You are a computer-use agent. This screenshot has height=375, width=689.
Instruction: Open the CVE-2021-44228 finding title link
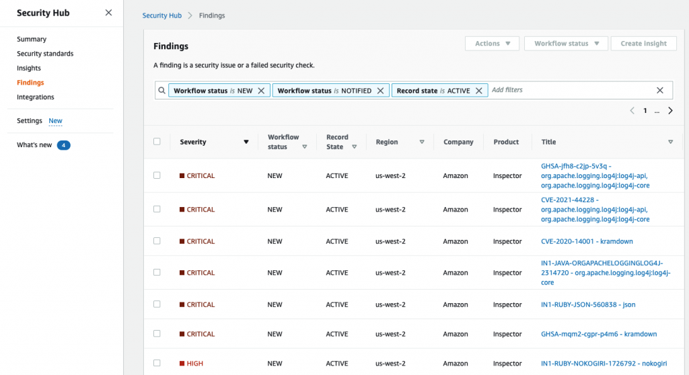595,210
